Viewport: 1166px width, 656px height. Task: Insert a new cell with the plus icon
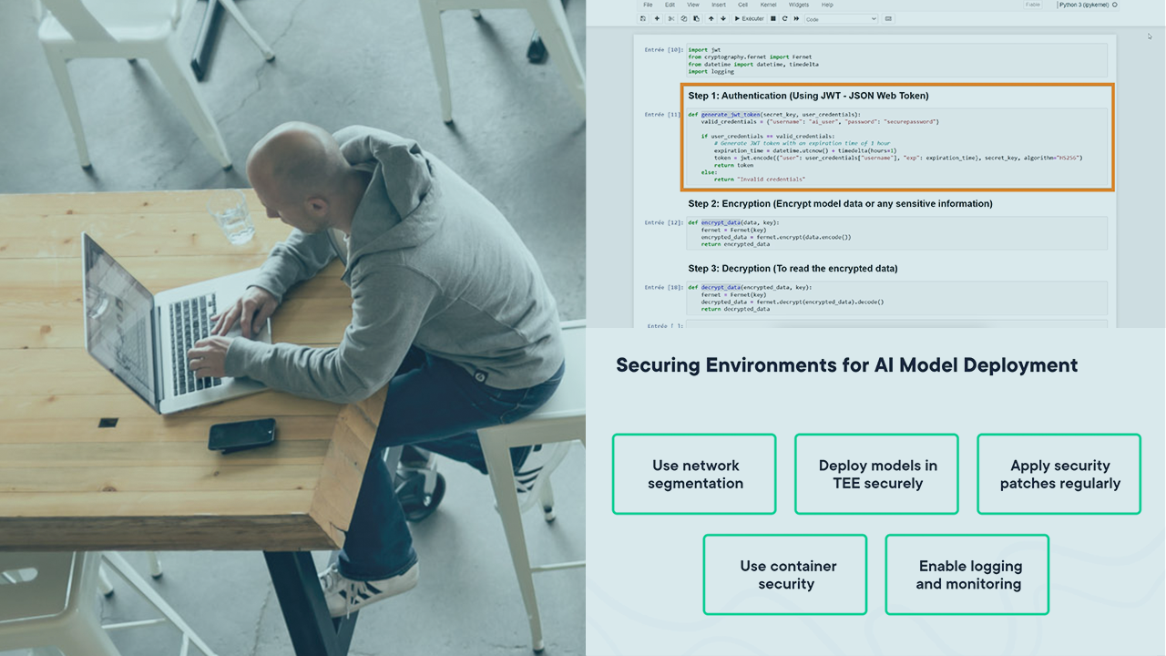657,18
